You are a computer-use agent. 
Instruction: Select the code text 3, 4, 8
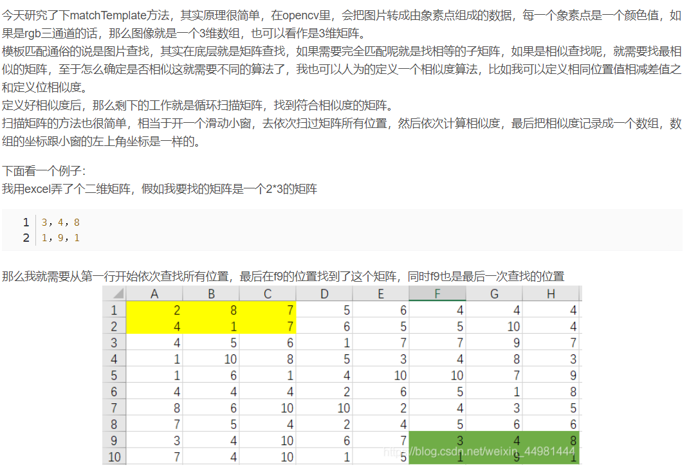click(59, 222)
